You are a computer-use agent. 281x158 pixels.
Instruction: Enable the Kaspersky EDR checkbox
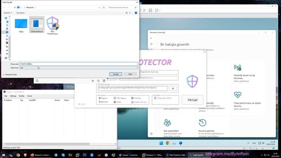(x=155, y=98)
